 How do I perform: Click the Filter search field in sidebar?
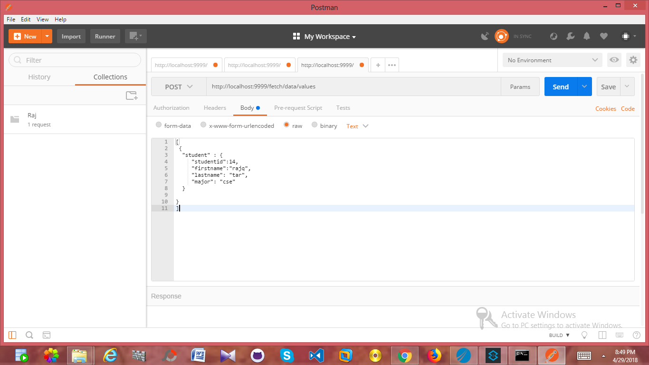75,60
